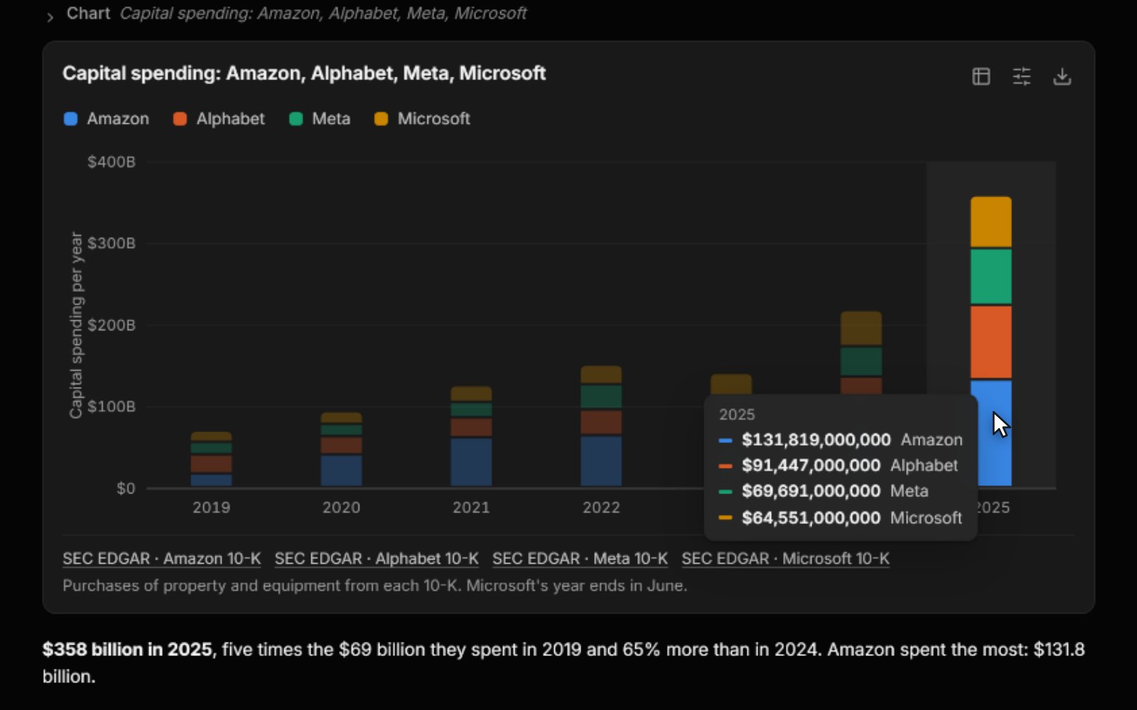
Task: Click the $300B y-axis label
Action: pyautogui.click(x=111, y=244)
